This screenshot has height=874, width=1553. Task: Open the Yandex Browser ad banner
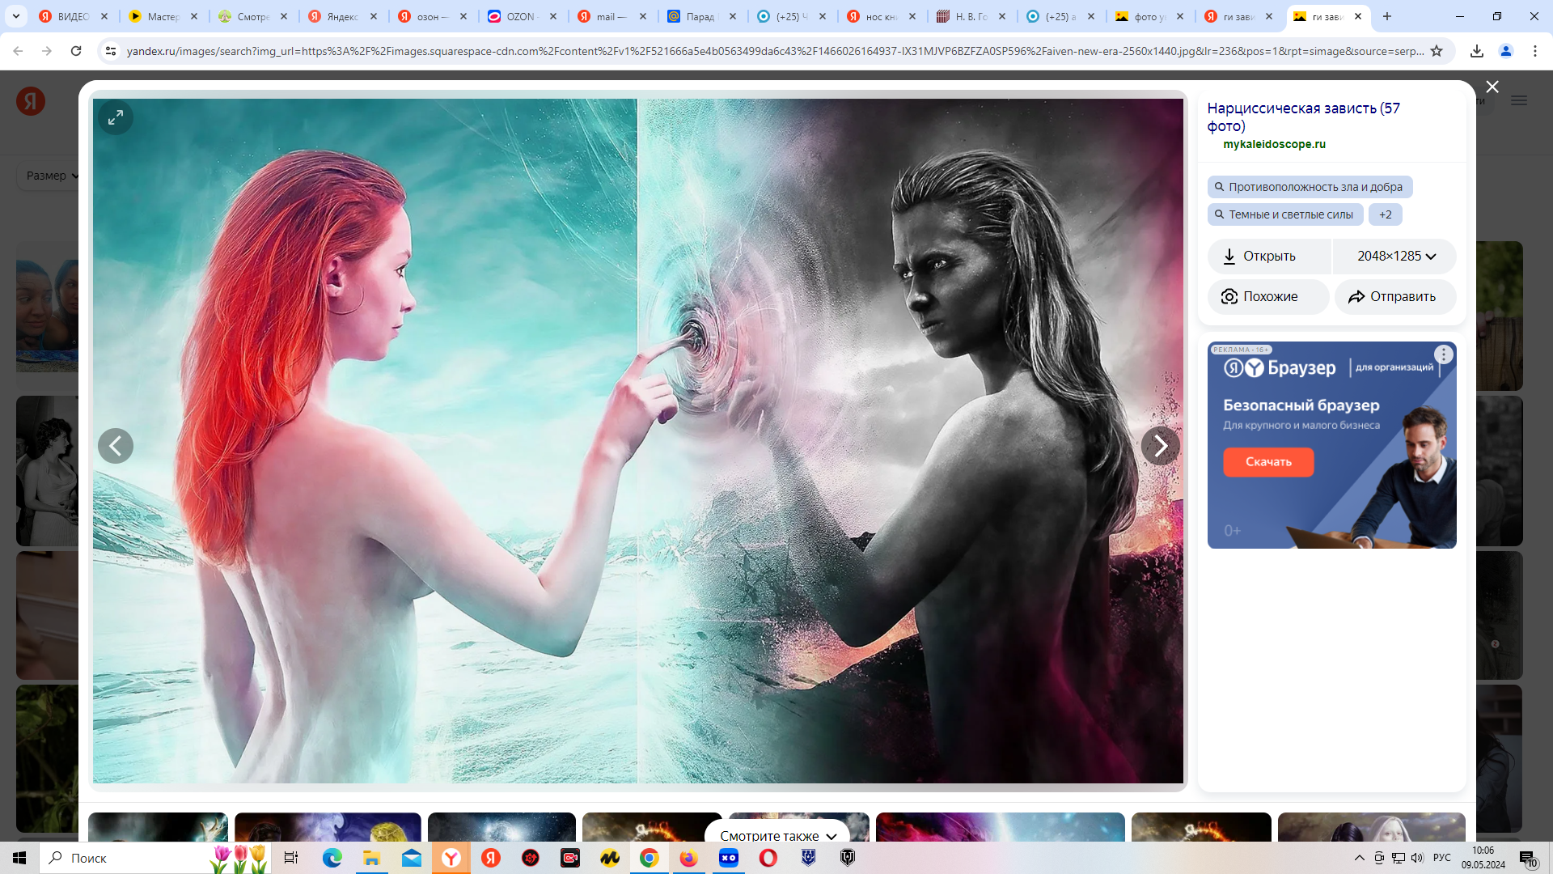(x=1332, y=445)
